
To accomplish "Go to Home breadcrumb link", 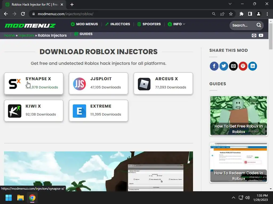I will coord(9,35).
